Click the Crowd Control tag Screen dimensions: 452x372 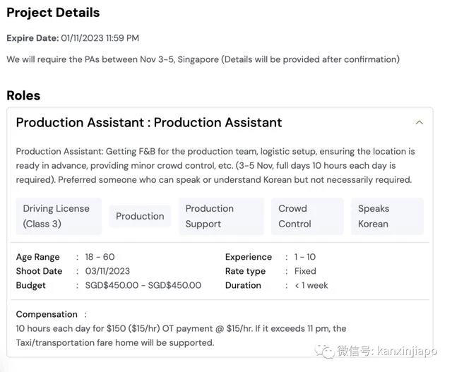click(x=307, y=216)
